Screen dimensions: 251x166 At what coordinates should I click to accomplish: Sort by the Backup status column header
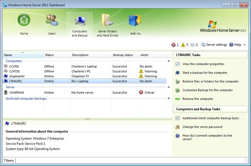(125, 55)
